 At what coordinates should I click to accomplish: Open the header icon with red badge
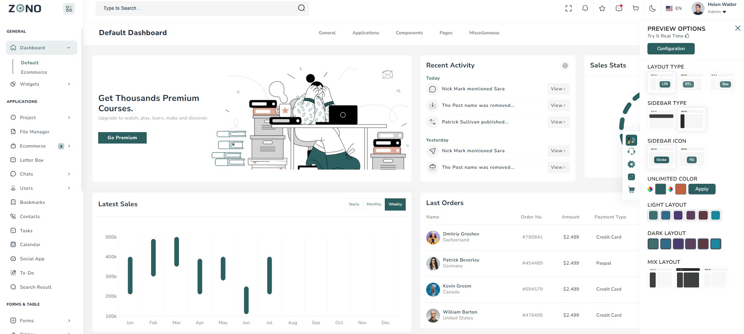[x=619, y=8]
